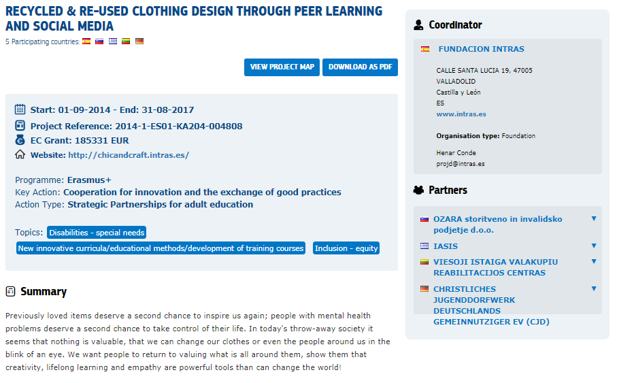Click the Greece flag in participating countries
The width and height of the screenshot is (617, 383).
113,41
